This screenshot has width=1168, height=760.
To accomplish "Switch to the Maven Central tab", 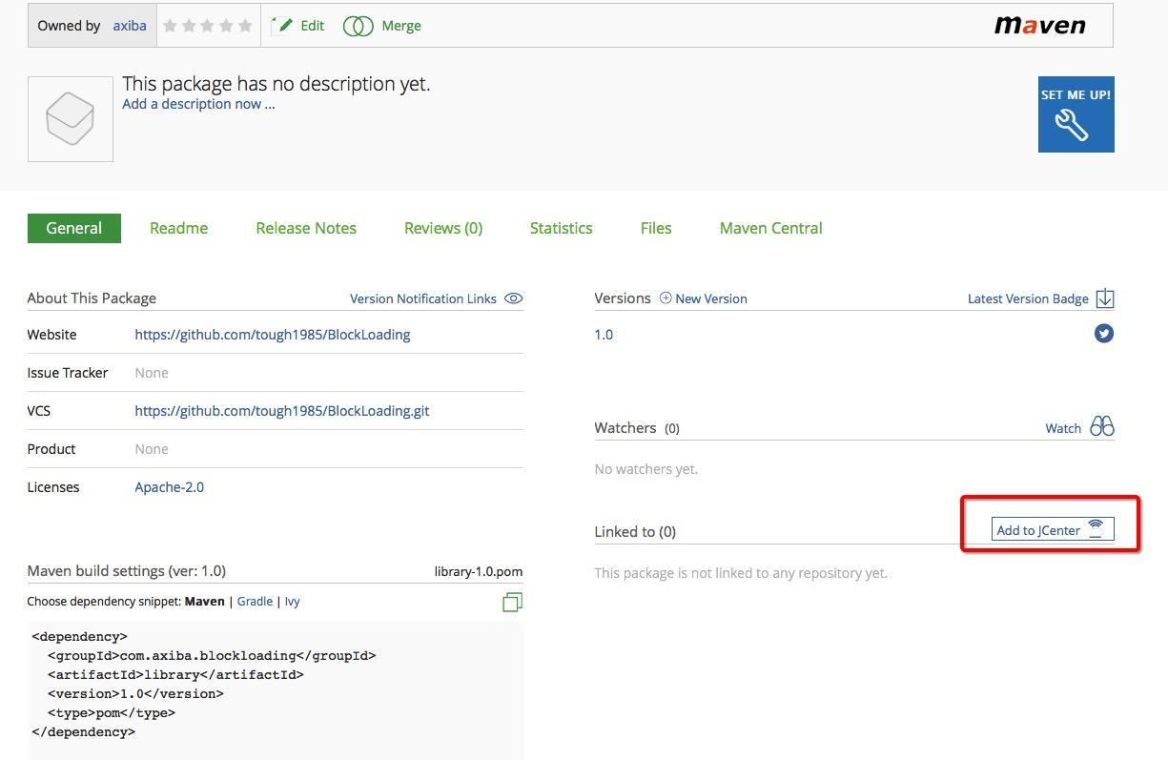I will (771, 228).
